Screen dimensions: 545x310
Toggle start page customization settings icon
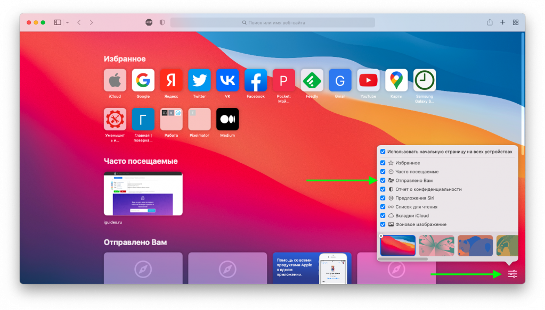point(513,274)
